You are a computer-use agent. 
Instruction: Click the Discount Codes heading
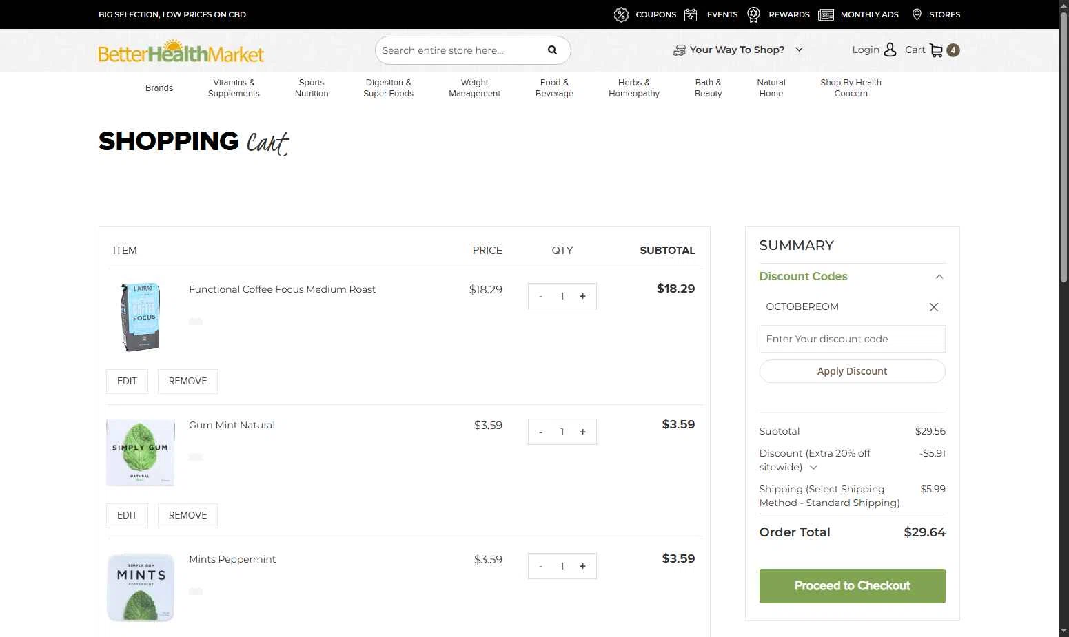click(803, 276)
